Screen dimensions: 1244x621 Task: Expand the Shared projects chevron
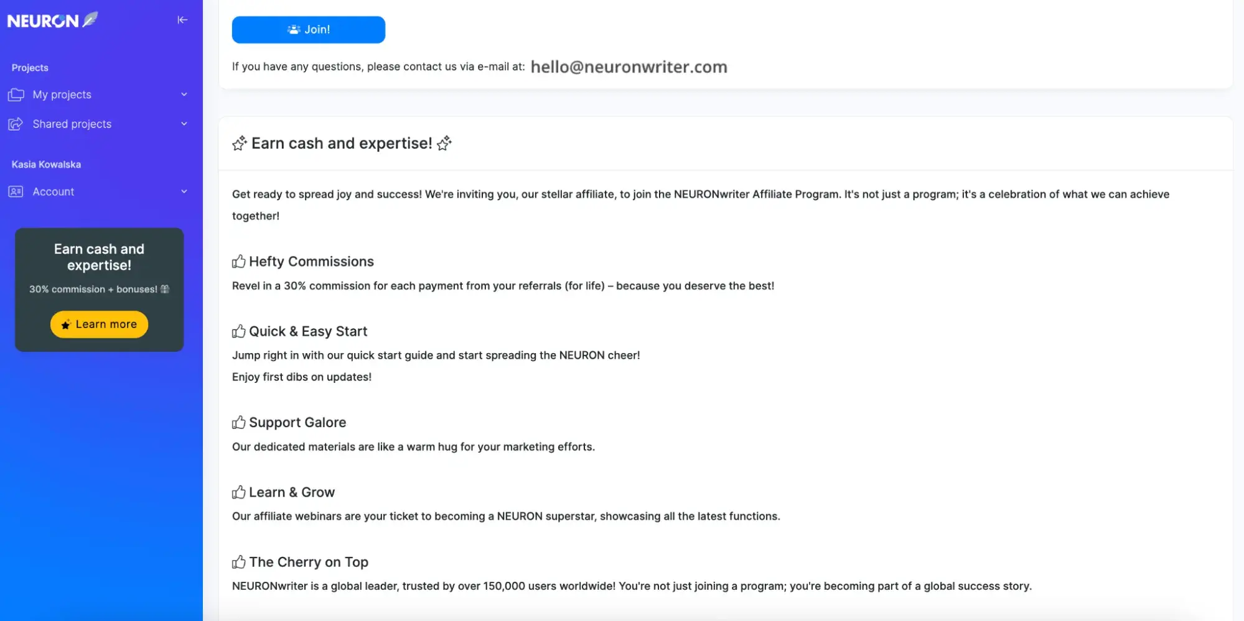pos(184,124)
